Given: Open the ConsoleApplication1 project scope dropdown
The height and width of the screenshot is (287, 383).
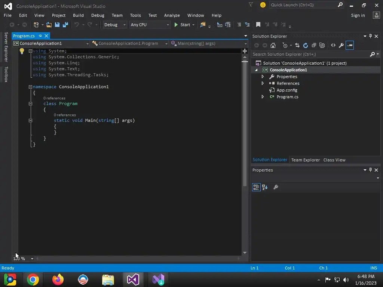Looking at the screenshot, I should pos(51,43).
